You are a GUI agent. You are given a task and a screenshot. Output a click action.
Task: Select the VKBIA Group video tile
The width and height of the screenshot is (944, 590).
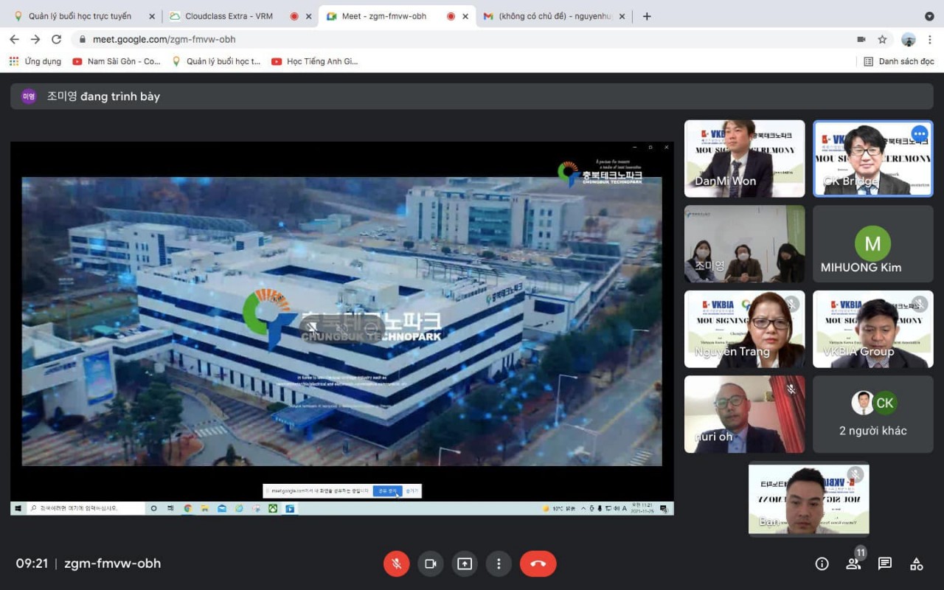(872, 329)
